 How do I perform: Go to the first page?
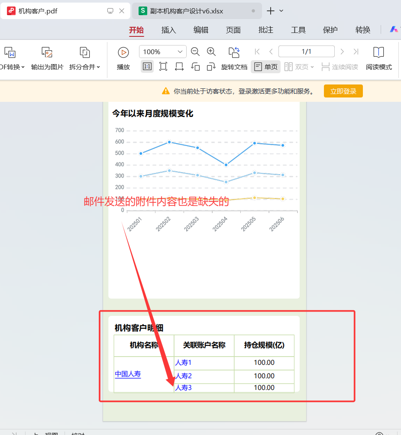coord(257,52)
